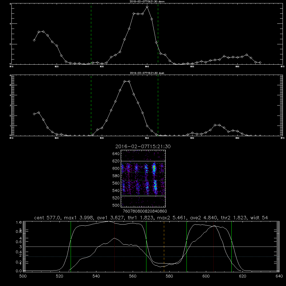
Task: Click spectrogram y-axis label '640'
Action: click(x=116, y=154)
